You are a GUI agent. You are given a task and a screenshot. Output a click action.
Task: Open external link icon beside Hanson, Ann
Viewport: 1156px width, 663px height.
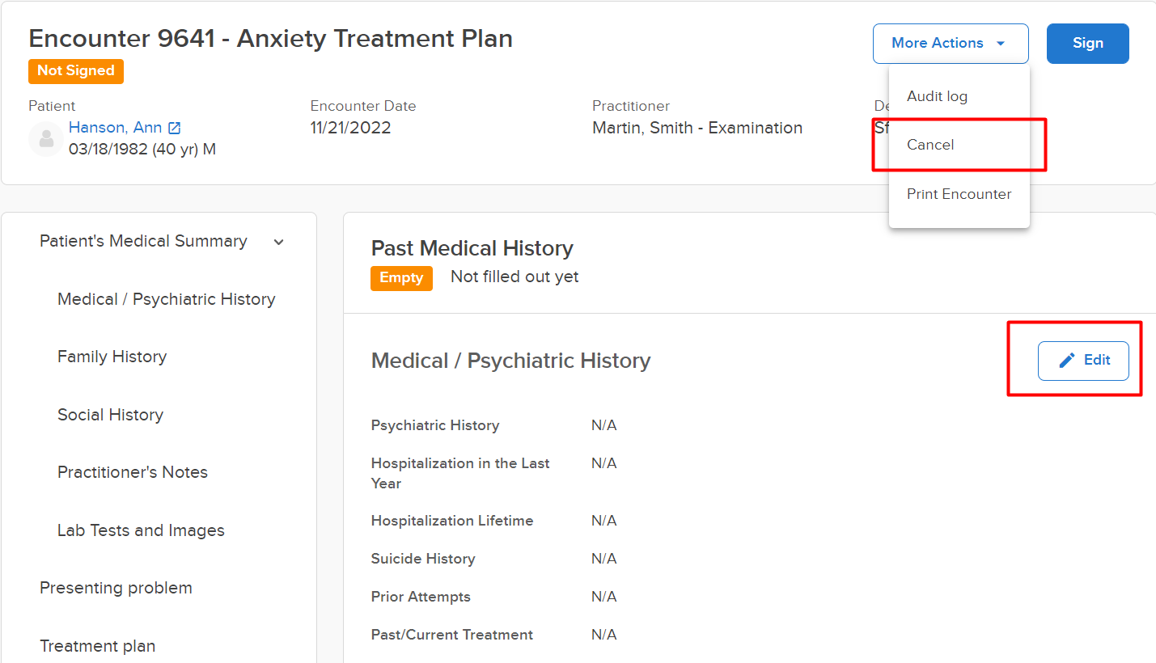pyautogui.click(x=175, y=128)
